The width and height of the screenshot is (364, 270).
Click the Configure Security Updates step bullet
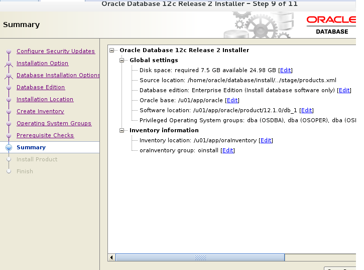[x=9, y=51]
